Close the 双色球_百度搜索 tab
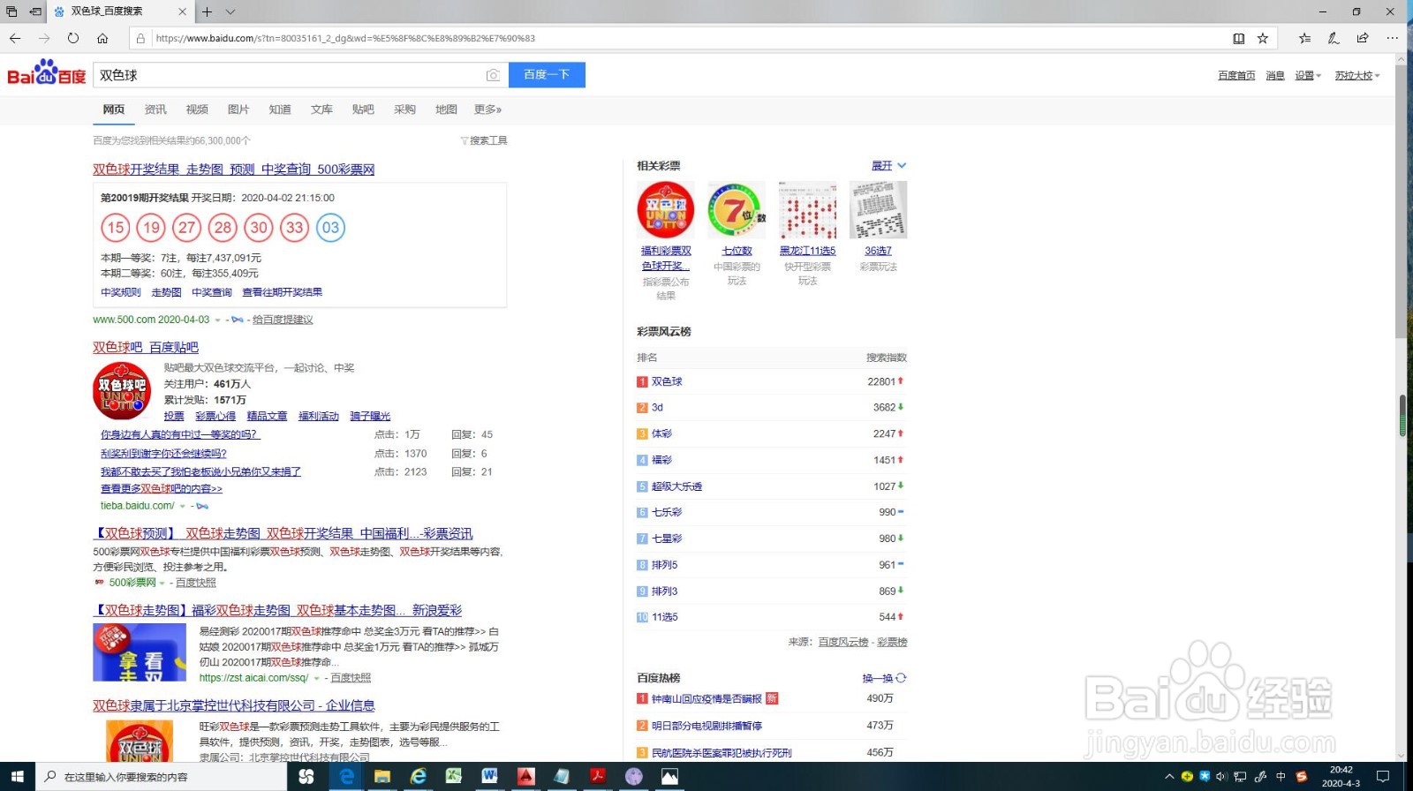 183,11
